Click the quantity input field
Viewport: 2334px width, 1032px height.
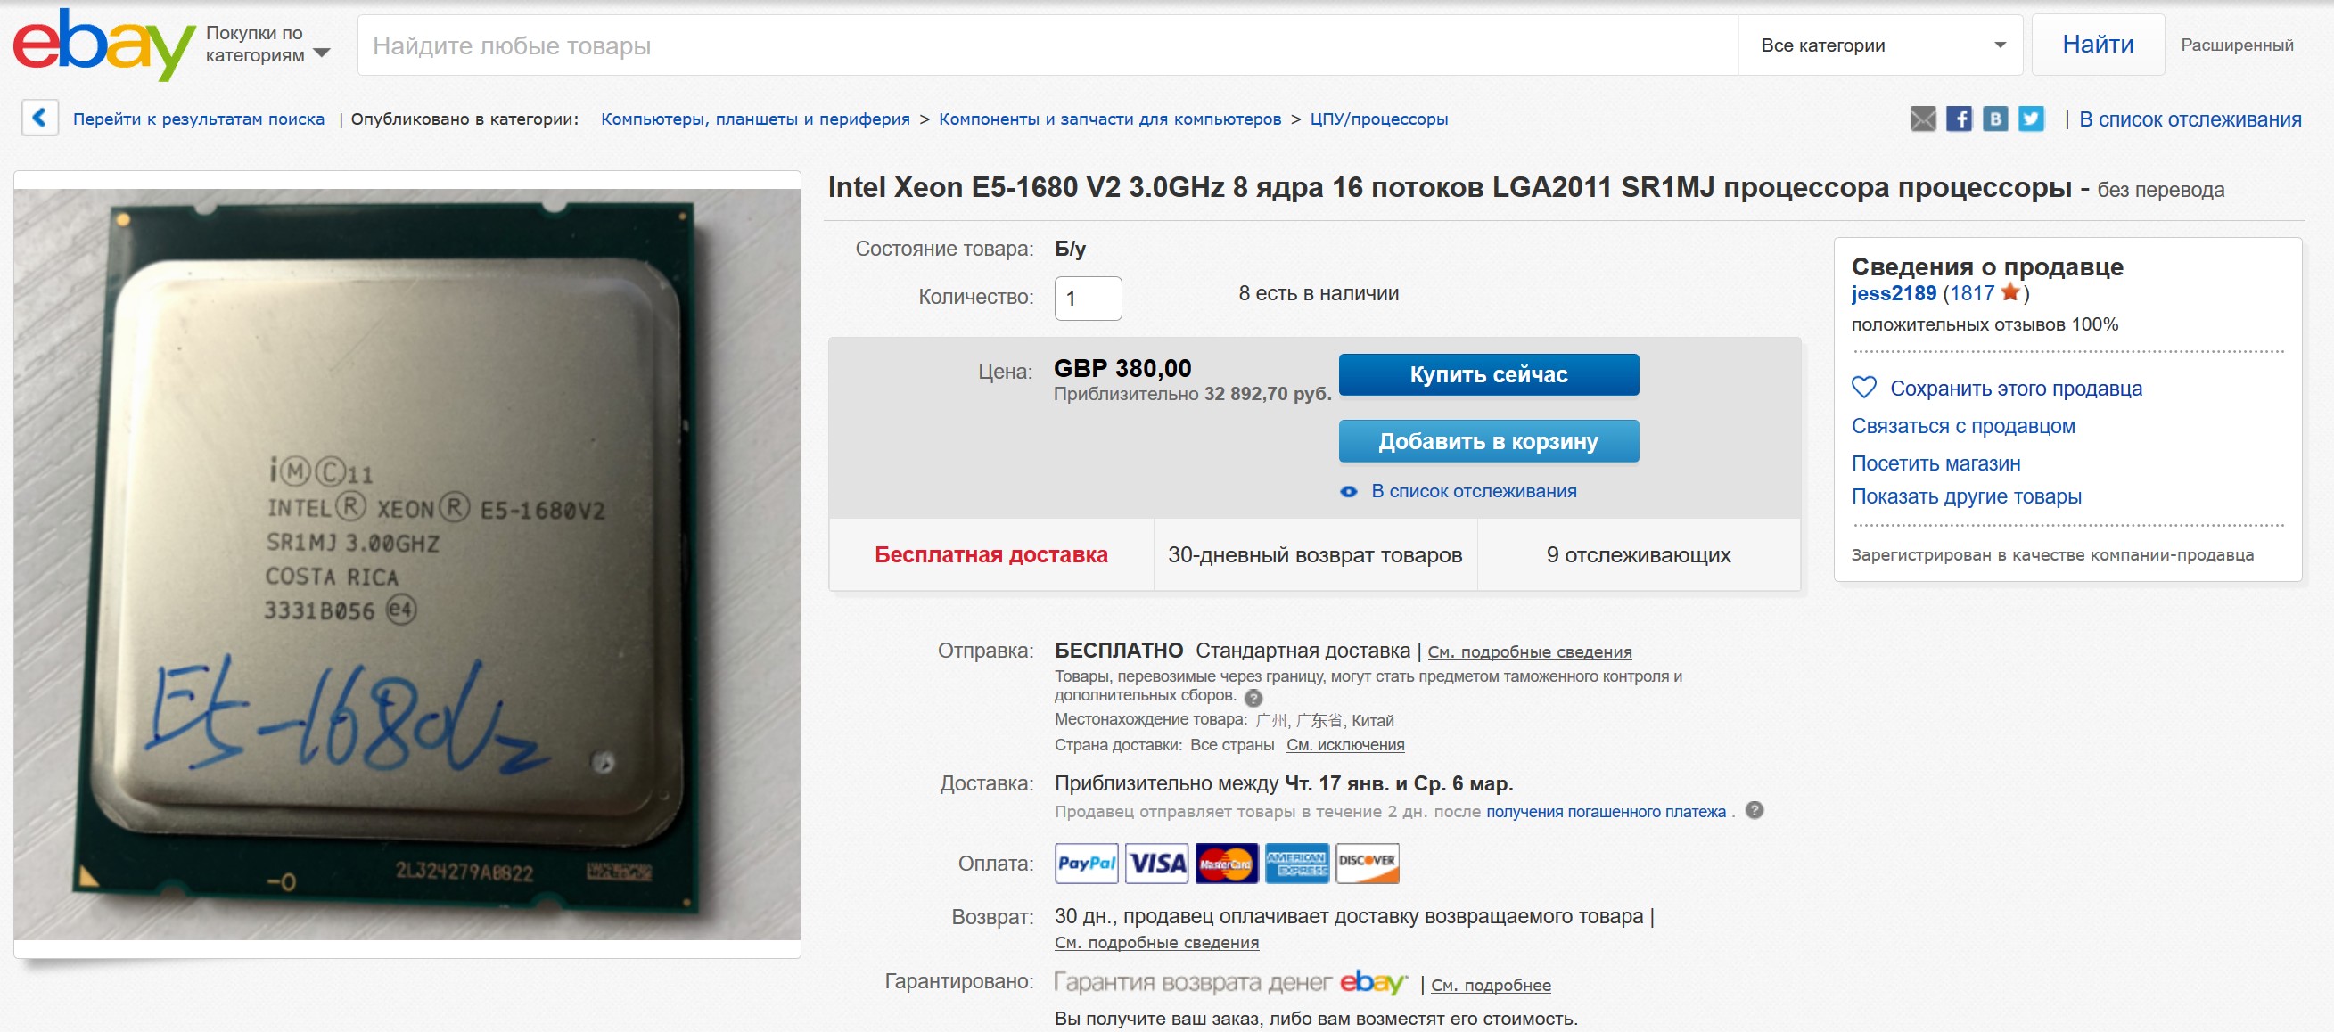(x=1089, y=298)
